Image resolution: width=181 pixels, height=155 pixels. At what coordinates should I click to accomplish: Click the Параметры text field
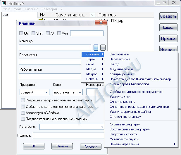click(x=50, y=62)
